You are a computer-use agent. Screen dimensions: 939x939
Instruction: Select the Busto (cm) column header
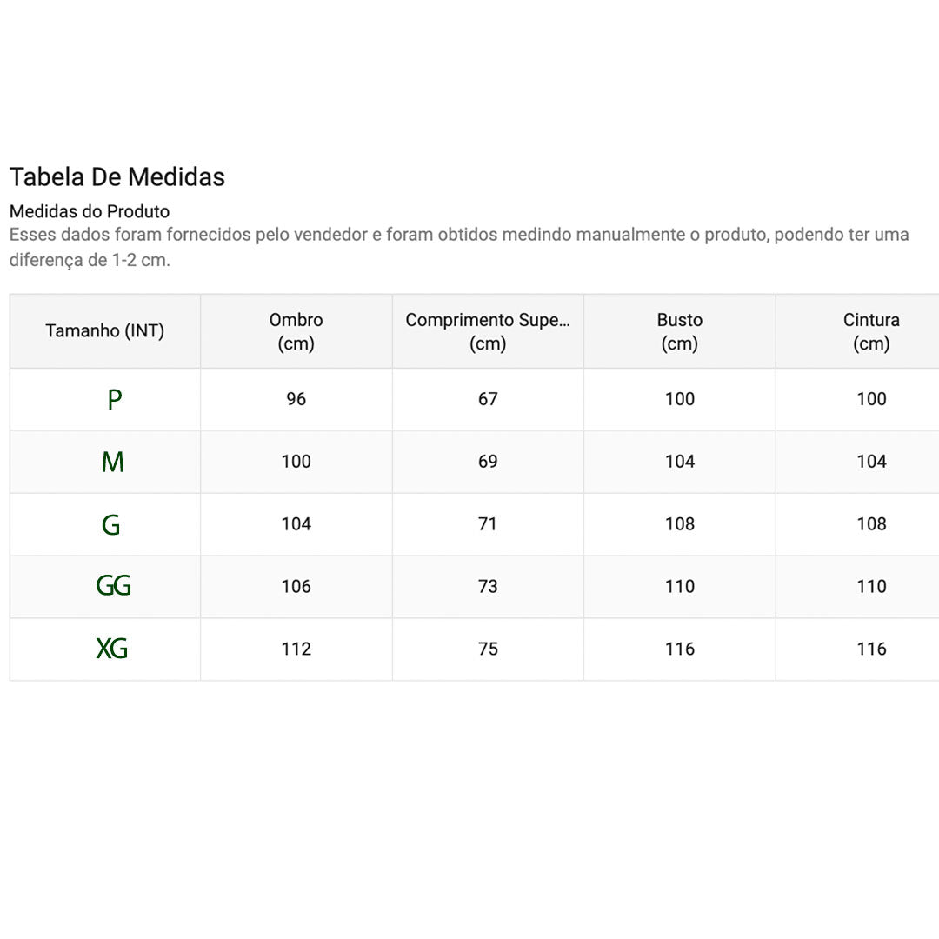[680, 331]
